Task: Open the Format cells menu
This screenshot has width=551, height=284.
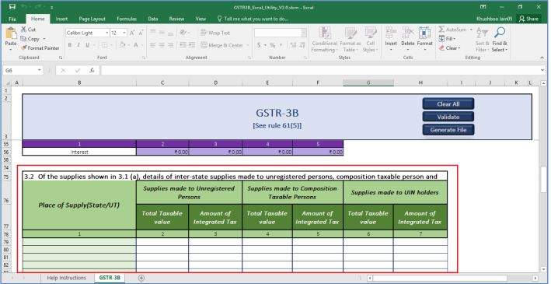Action: [424, 39]
